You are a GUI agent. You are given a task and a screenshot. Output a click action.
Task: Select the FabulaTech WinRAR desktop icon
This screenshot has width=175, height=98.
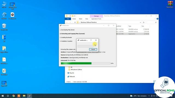click(x=170, y=4)
